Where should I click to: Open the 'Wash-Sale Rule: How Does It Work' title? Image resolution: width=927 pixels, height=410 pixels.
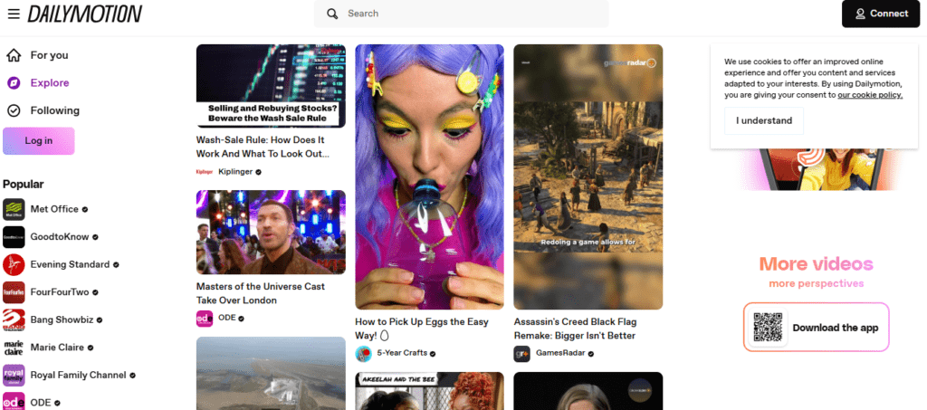point(263,148)
